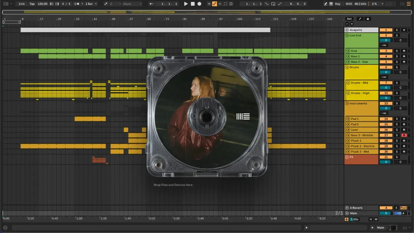
Task: Toggle Automation Mode icon next to Set
Action: 360,19
